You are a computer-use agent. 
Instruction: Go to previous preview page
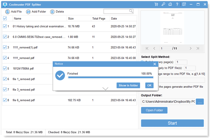(154, 48)
